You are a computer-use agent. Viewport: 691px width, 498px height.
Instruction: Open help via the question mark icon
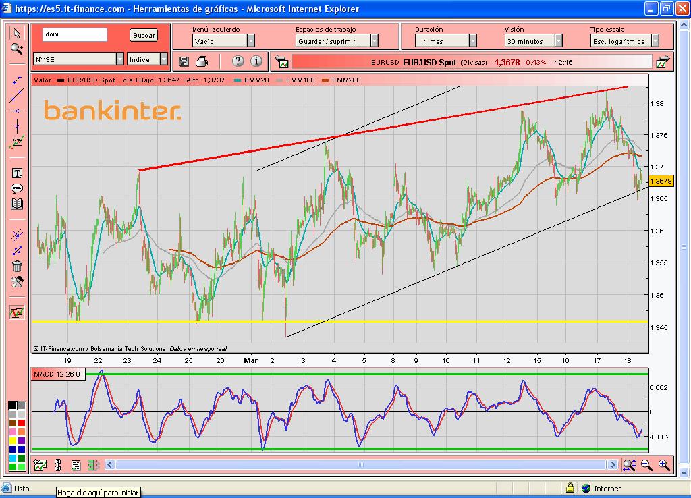point(238,61)
